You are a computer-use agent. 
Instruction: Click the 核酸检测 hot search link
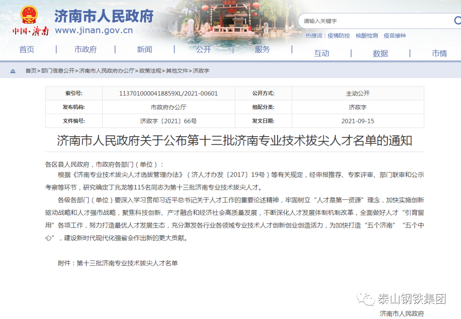[367, 36]
